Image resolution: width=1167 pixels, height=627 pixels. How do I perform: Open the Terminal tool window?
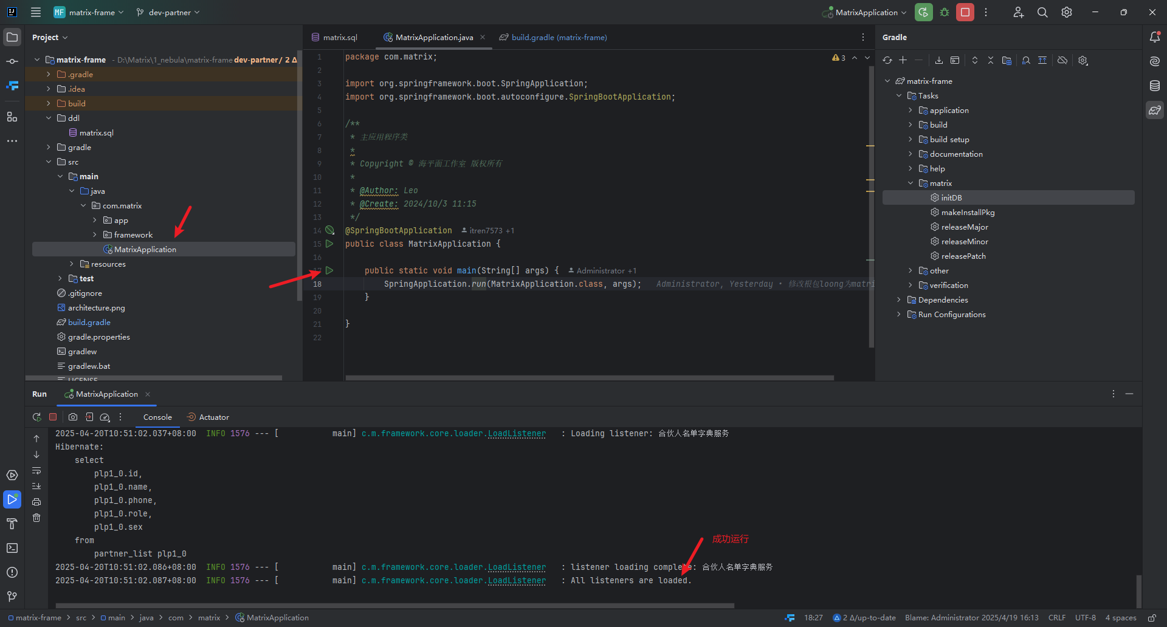click(x=12, y=548)
